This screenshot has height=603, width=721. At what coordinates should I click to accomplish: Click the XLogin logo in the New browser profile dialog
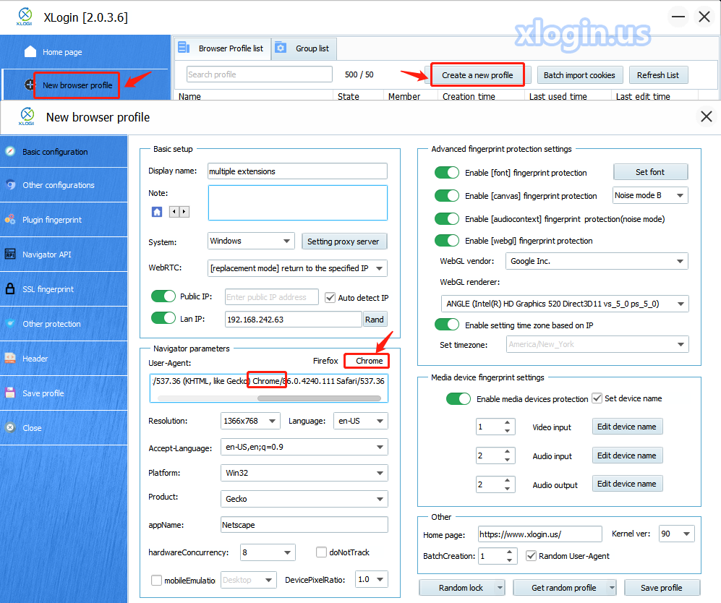pyautogui.click(x=27, y=116)
